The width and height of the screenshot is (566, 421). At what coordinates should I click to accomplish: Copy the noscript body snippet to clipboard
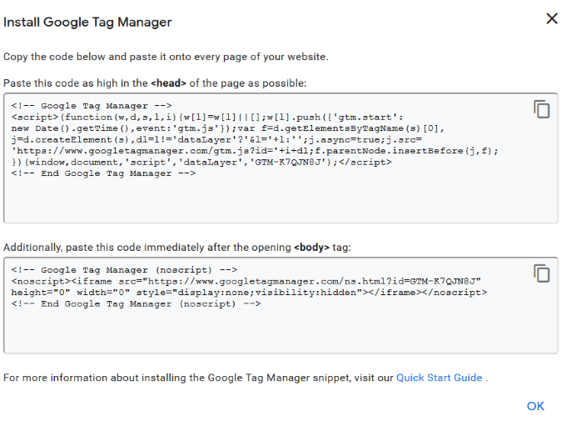coord(542,273)
